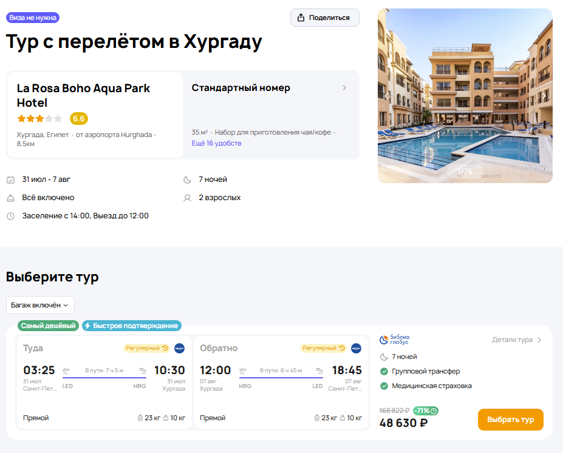
Task: Open the Ещё 16 удобств link
Action: (x=216, y=143)
